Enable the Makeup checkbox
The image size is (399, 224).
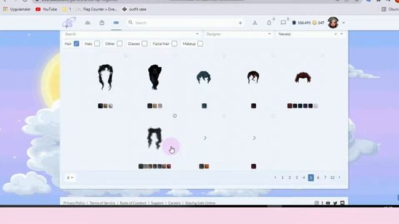[x=200, y=44]
